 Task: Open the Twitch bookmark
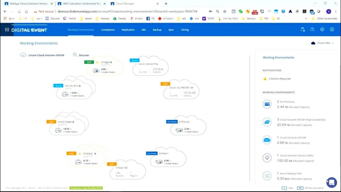pyautogui.click(x=70, y=18)
